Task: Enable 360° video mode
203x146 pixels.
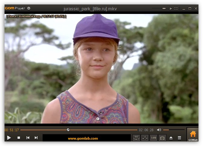Action: click(137, 138)
